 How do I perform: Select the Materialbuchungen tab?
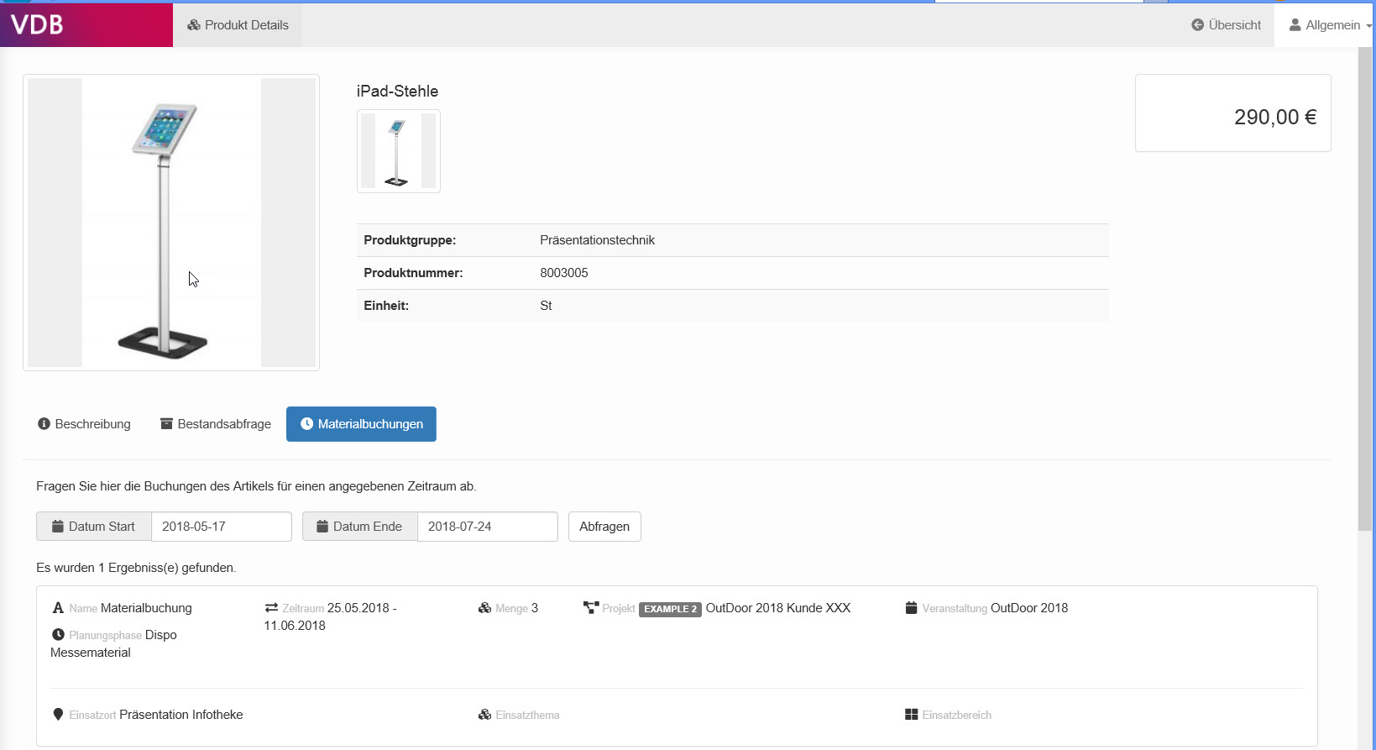tap(361, 424)
